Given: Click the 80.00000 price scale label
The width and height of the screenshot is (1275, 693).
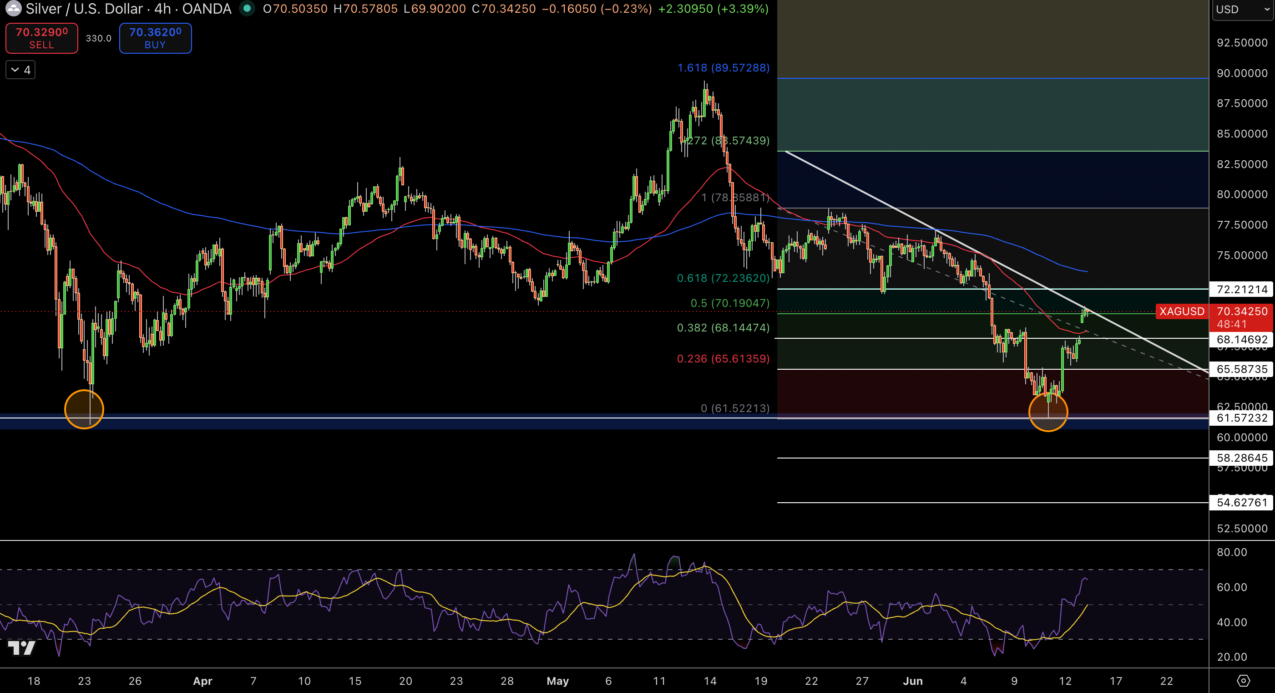Looking at the screenshot, I should (x=1242, y=194).
